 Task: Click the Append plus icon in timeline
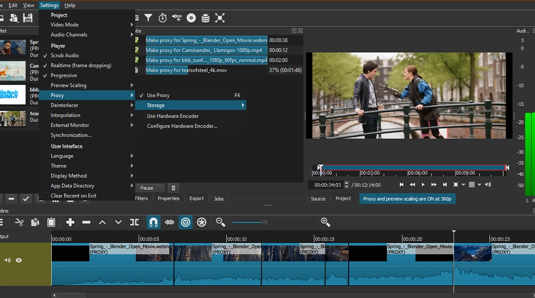70,223
